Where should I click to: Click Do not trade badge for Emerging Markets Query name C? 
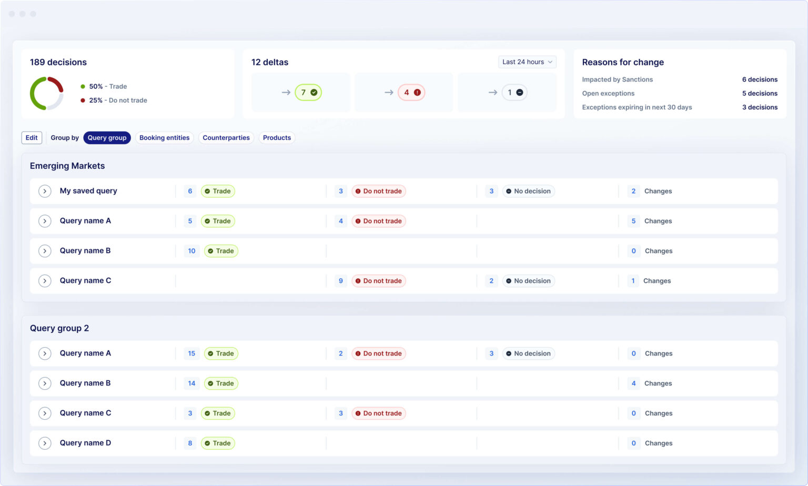coord(378,281)
